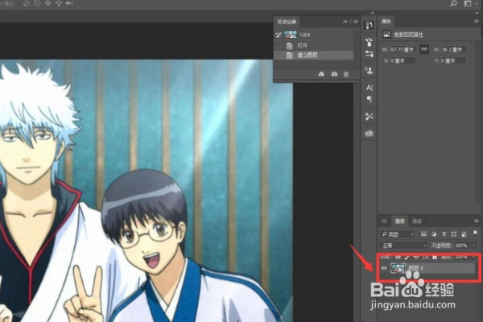Select the 3D slide mode icon
Viewport: 483px width, 322px height.
tap(59, 3)
